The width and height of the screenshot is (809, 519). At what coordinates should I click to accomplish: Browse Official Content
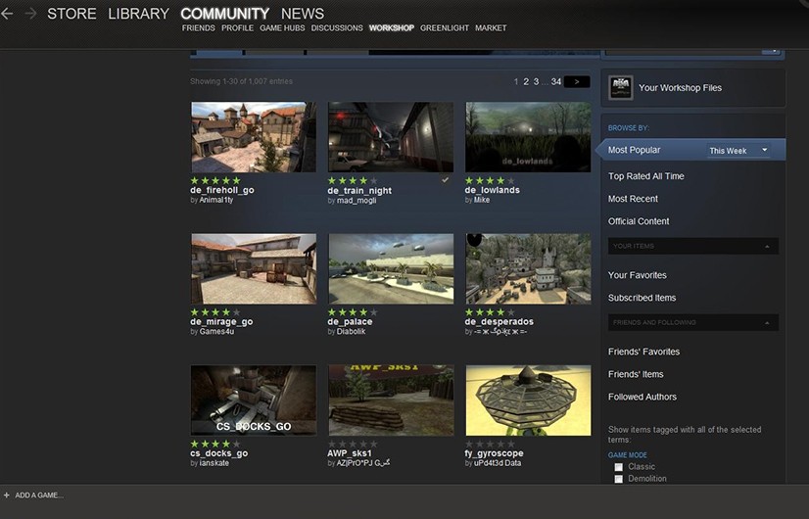pos(639,221)
